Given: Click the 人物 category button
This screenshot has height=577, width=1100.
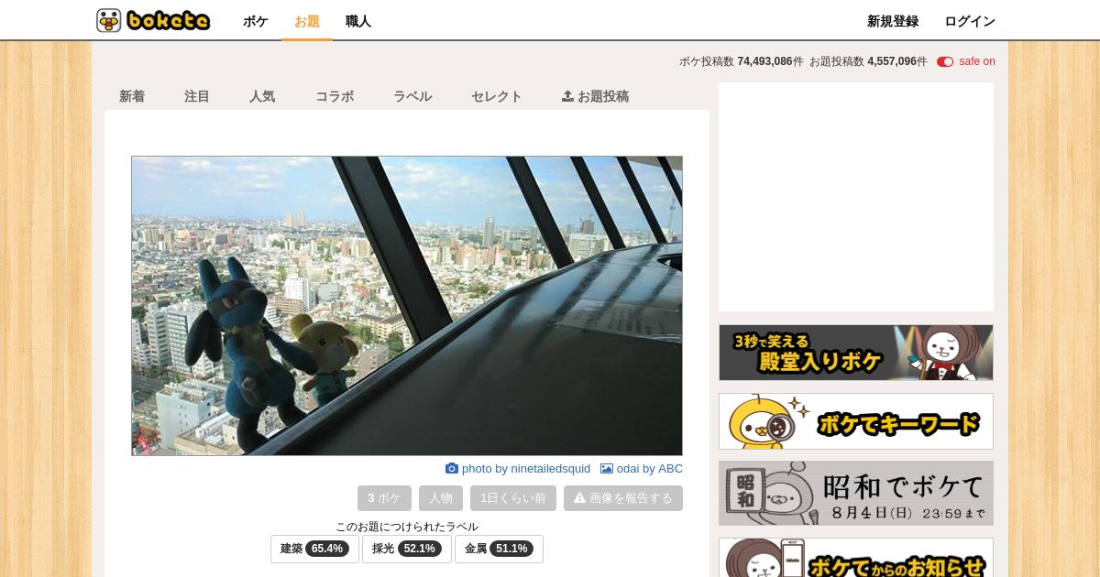Looking at the screenshot, I should tap(441, 498).
